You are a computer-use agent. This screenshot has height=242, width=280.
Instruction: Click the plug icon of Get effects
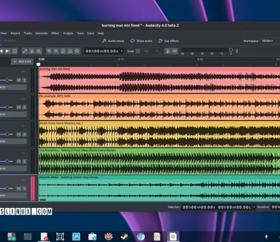[160, 41]
